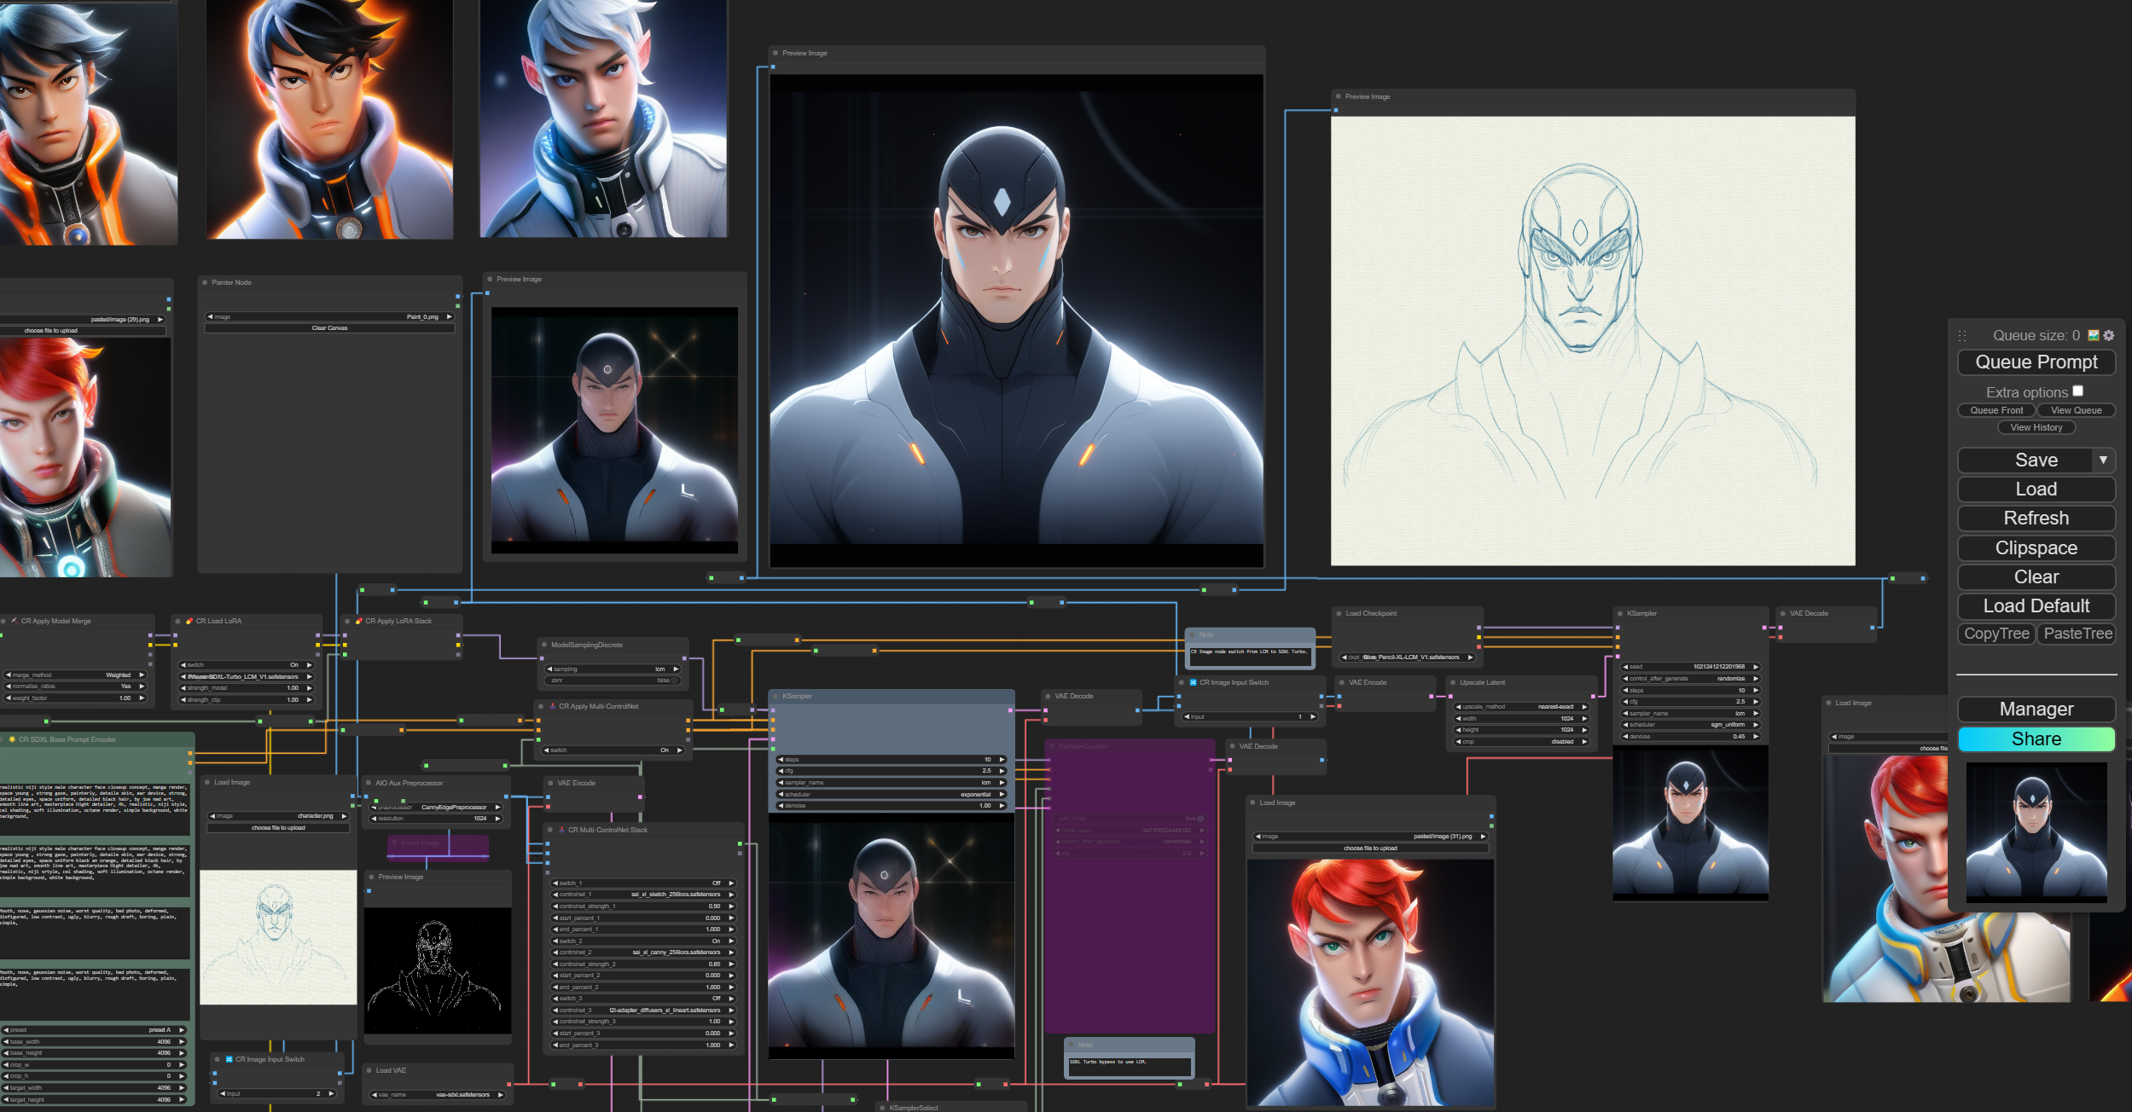
Task: Open the Save dropdown arrow
Action: click(2103, 460)
